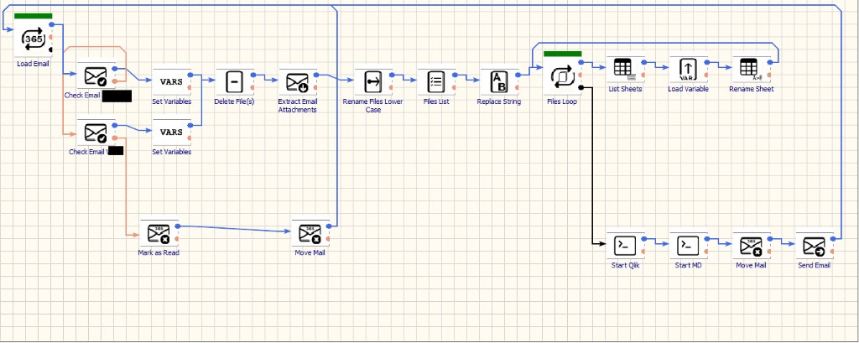Click the blue output connector of Start Qlik
This screenshot has height=343, width=859.
[x=643, y=238]
